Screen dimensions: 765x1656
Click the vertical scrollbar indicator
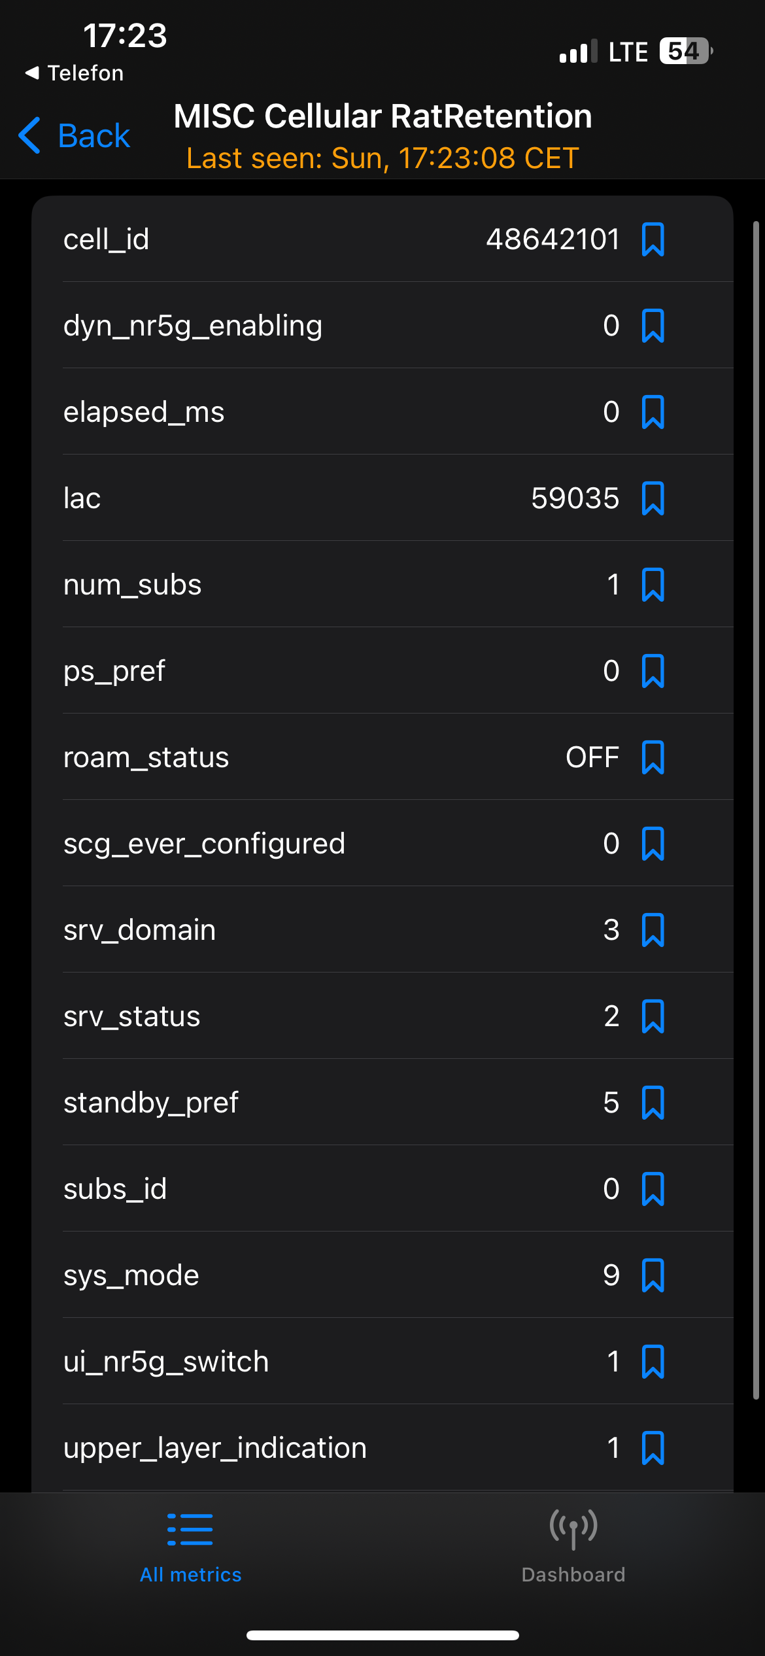(756, 810)
